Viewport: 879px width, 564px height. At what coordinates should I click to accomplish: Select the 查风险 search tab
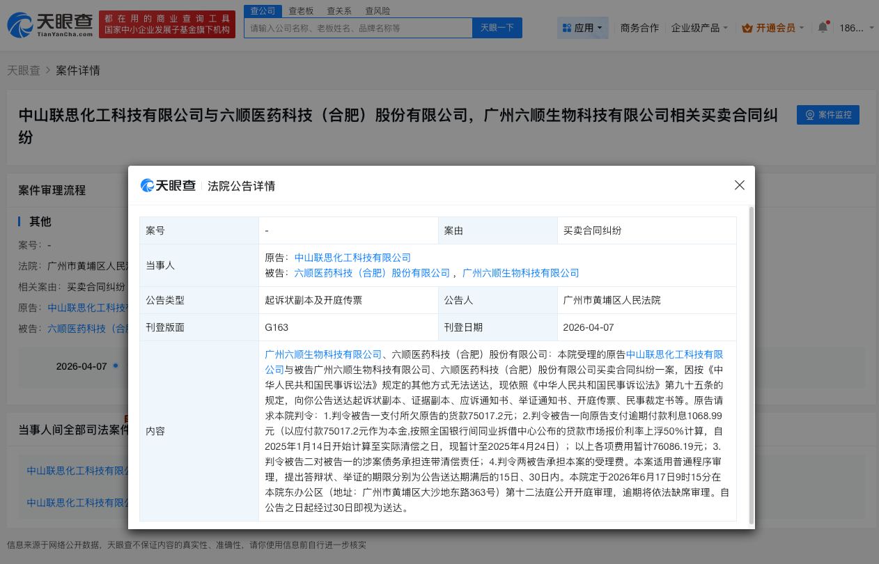(378, 10)
